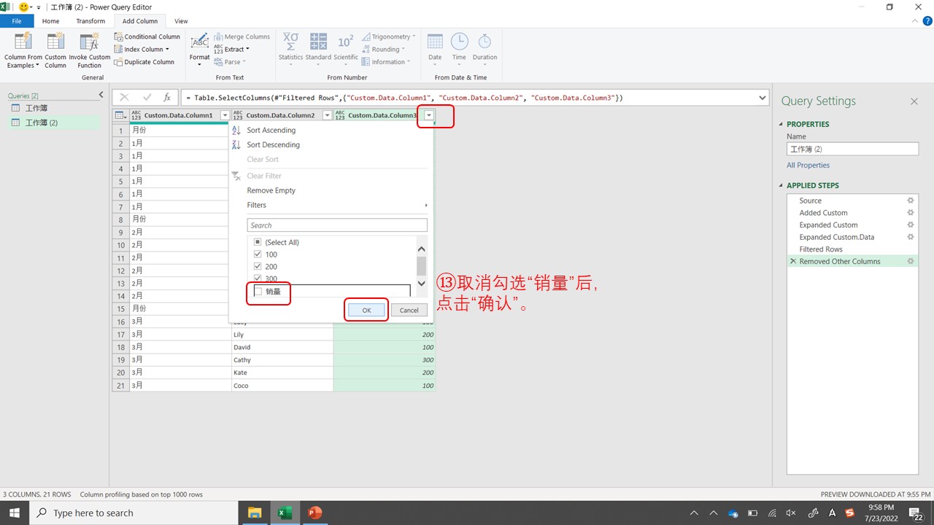
Task: Open the Format text menu
Action: [199, 49]
